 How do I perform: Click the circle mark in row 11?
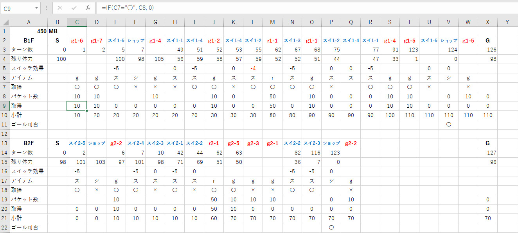pyautogui.click(x=448, y=125)
